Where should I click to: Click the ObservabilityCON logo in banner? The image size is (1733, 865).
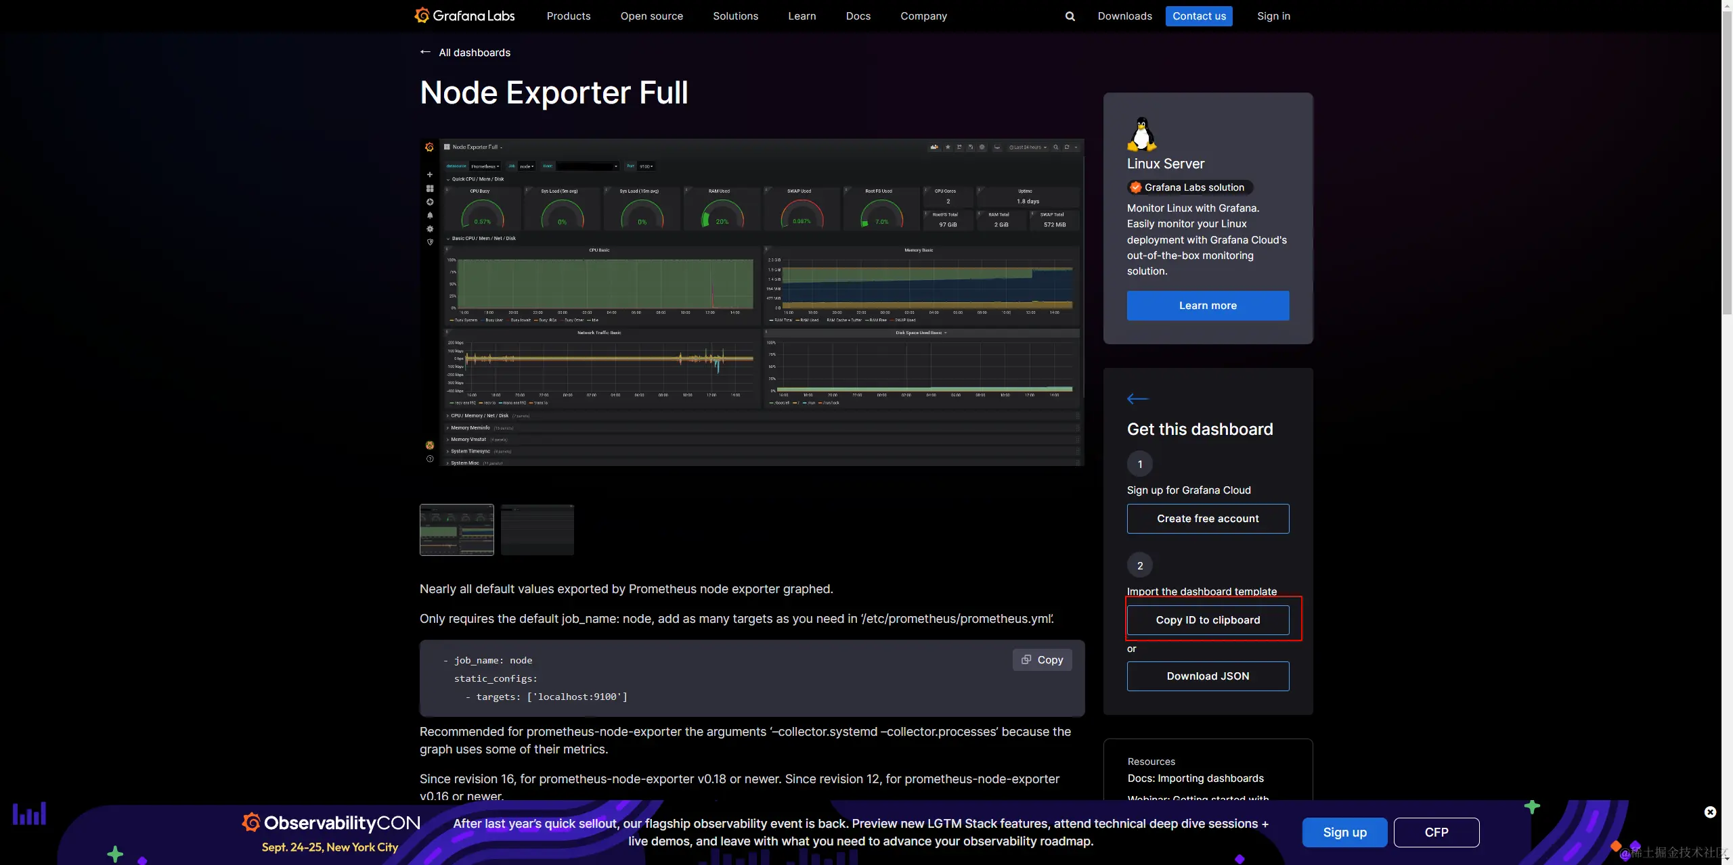point(331,823)
